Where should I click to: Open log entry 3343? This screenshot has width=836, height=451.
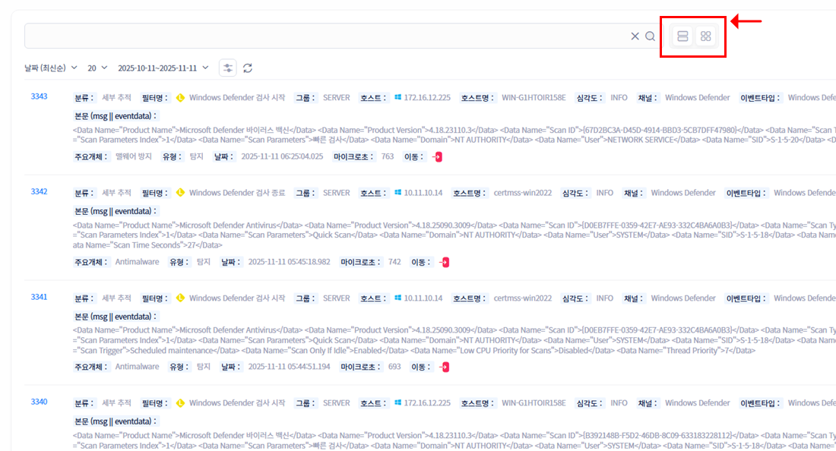tap(39, 96)
